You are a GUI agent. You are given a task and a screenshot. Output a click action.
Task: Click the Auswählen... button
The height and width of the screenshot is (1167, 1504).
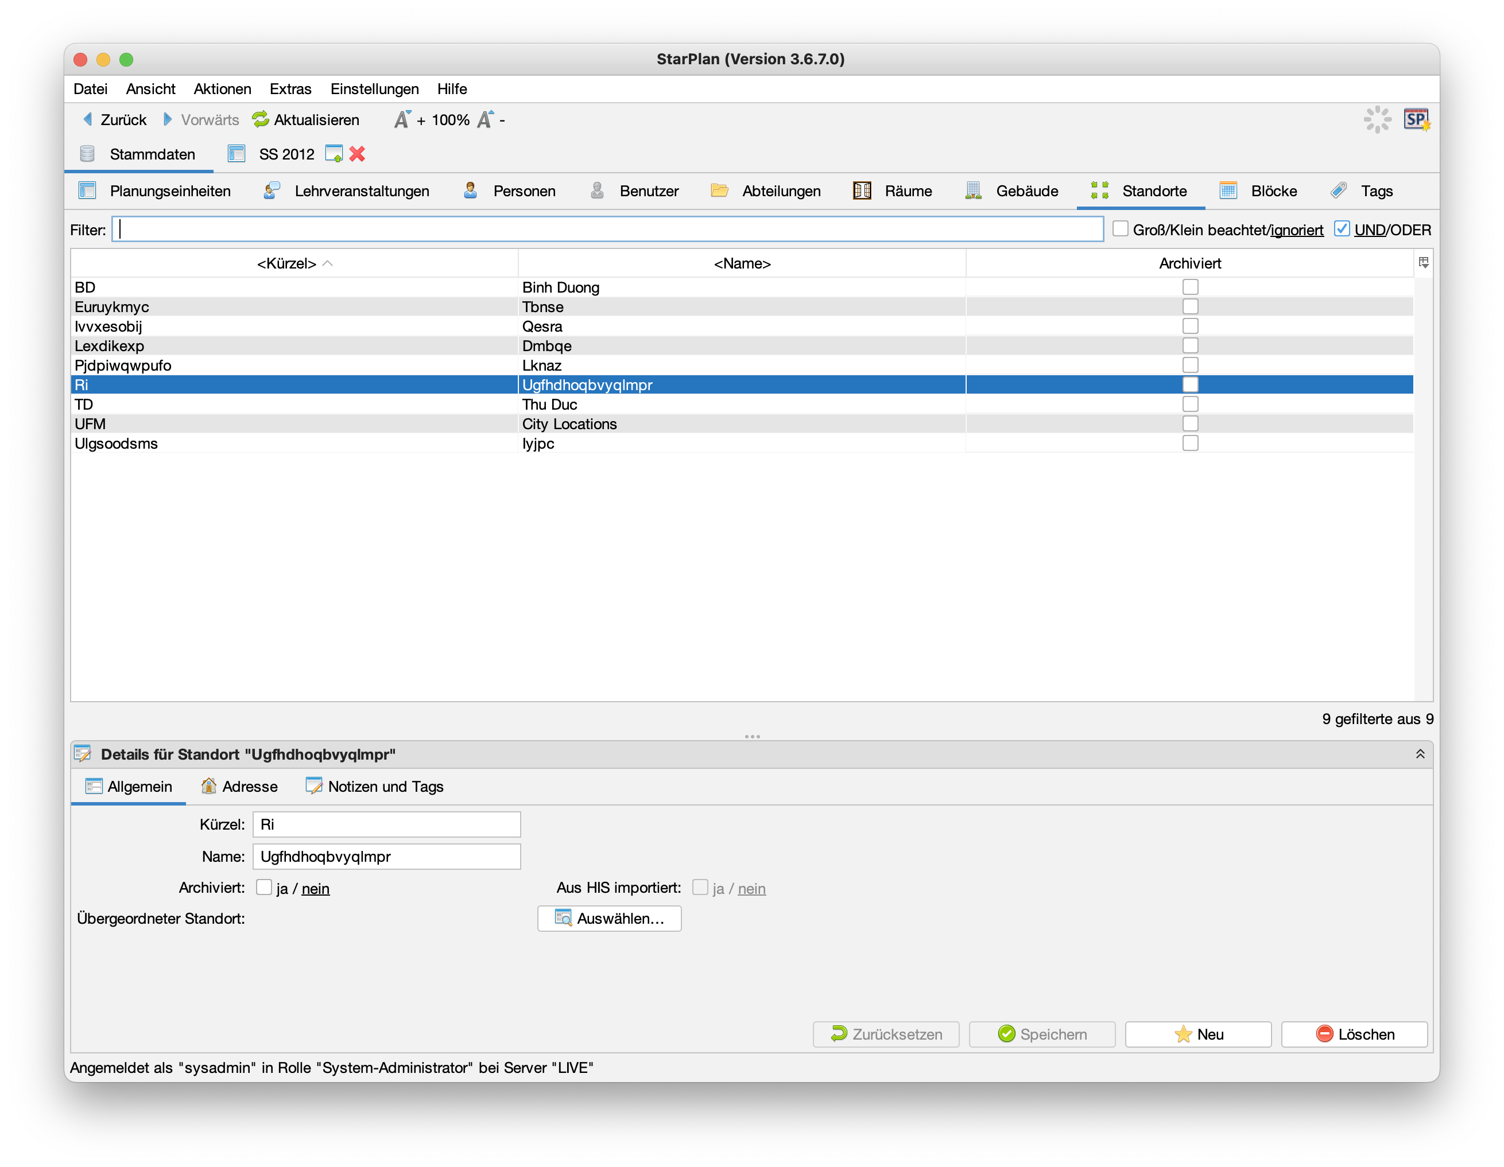pyautogui.click(x=610, y=919)
